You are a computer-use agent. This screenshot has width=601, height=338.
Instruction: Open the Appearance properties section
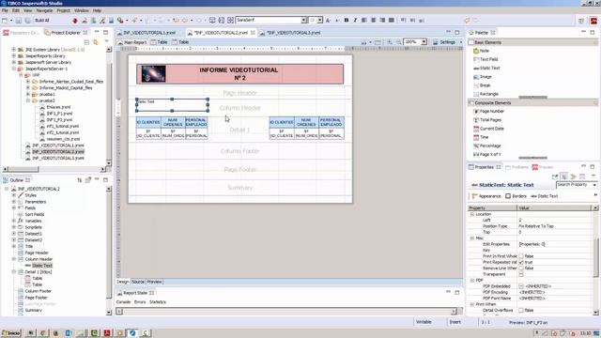[486, 196]
